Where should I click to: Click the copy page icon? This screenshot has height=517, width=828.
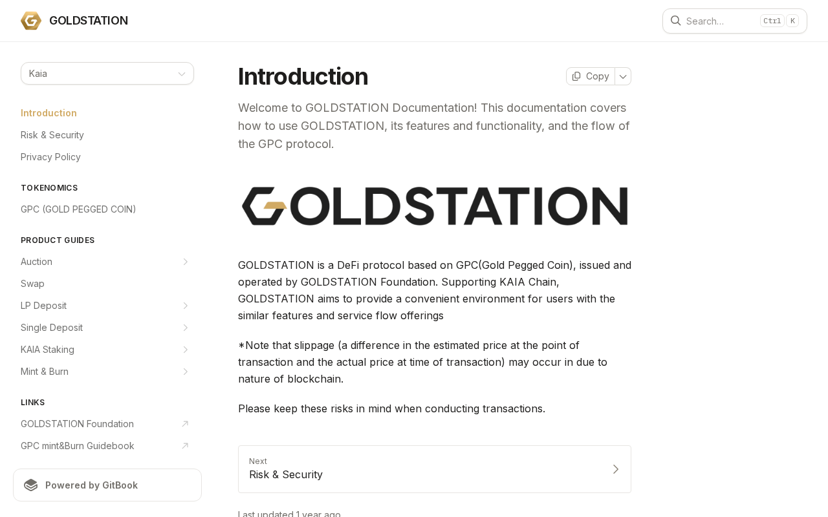click(x=576, y=76)
